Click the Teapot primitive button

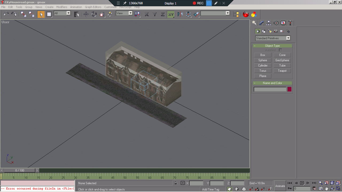point(282,71)
